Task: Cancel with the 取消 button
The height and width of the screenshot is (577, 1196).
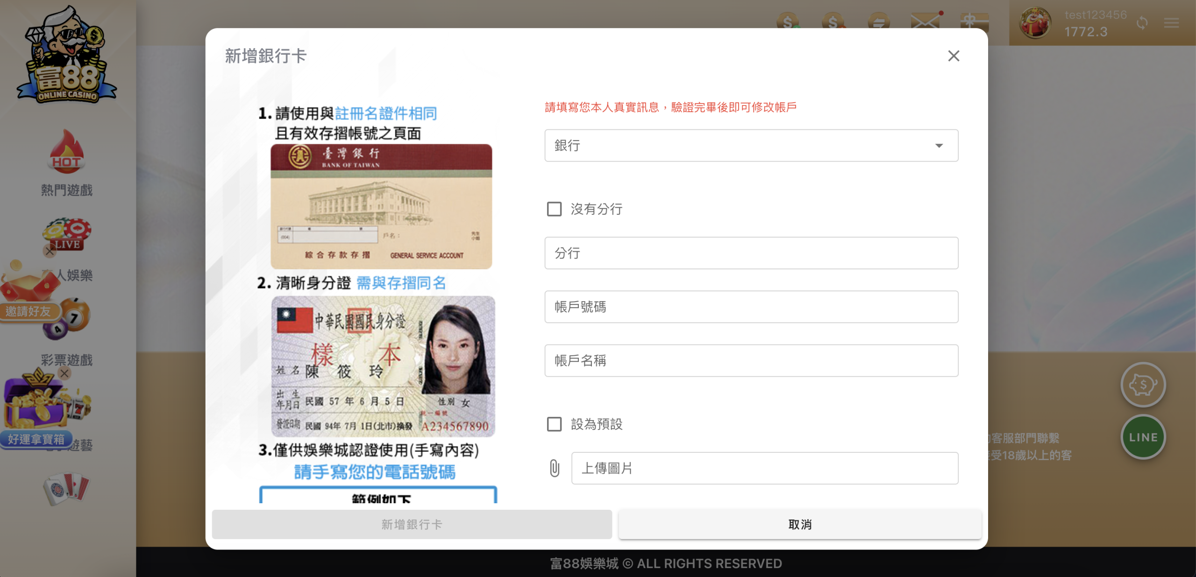Action: coord(800,524)
